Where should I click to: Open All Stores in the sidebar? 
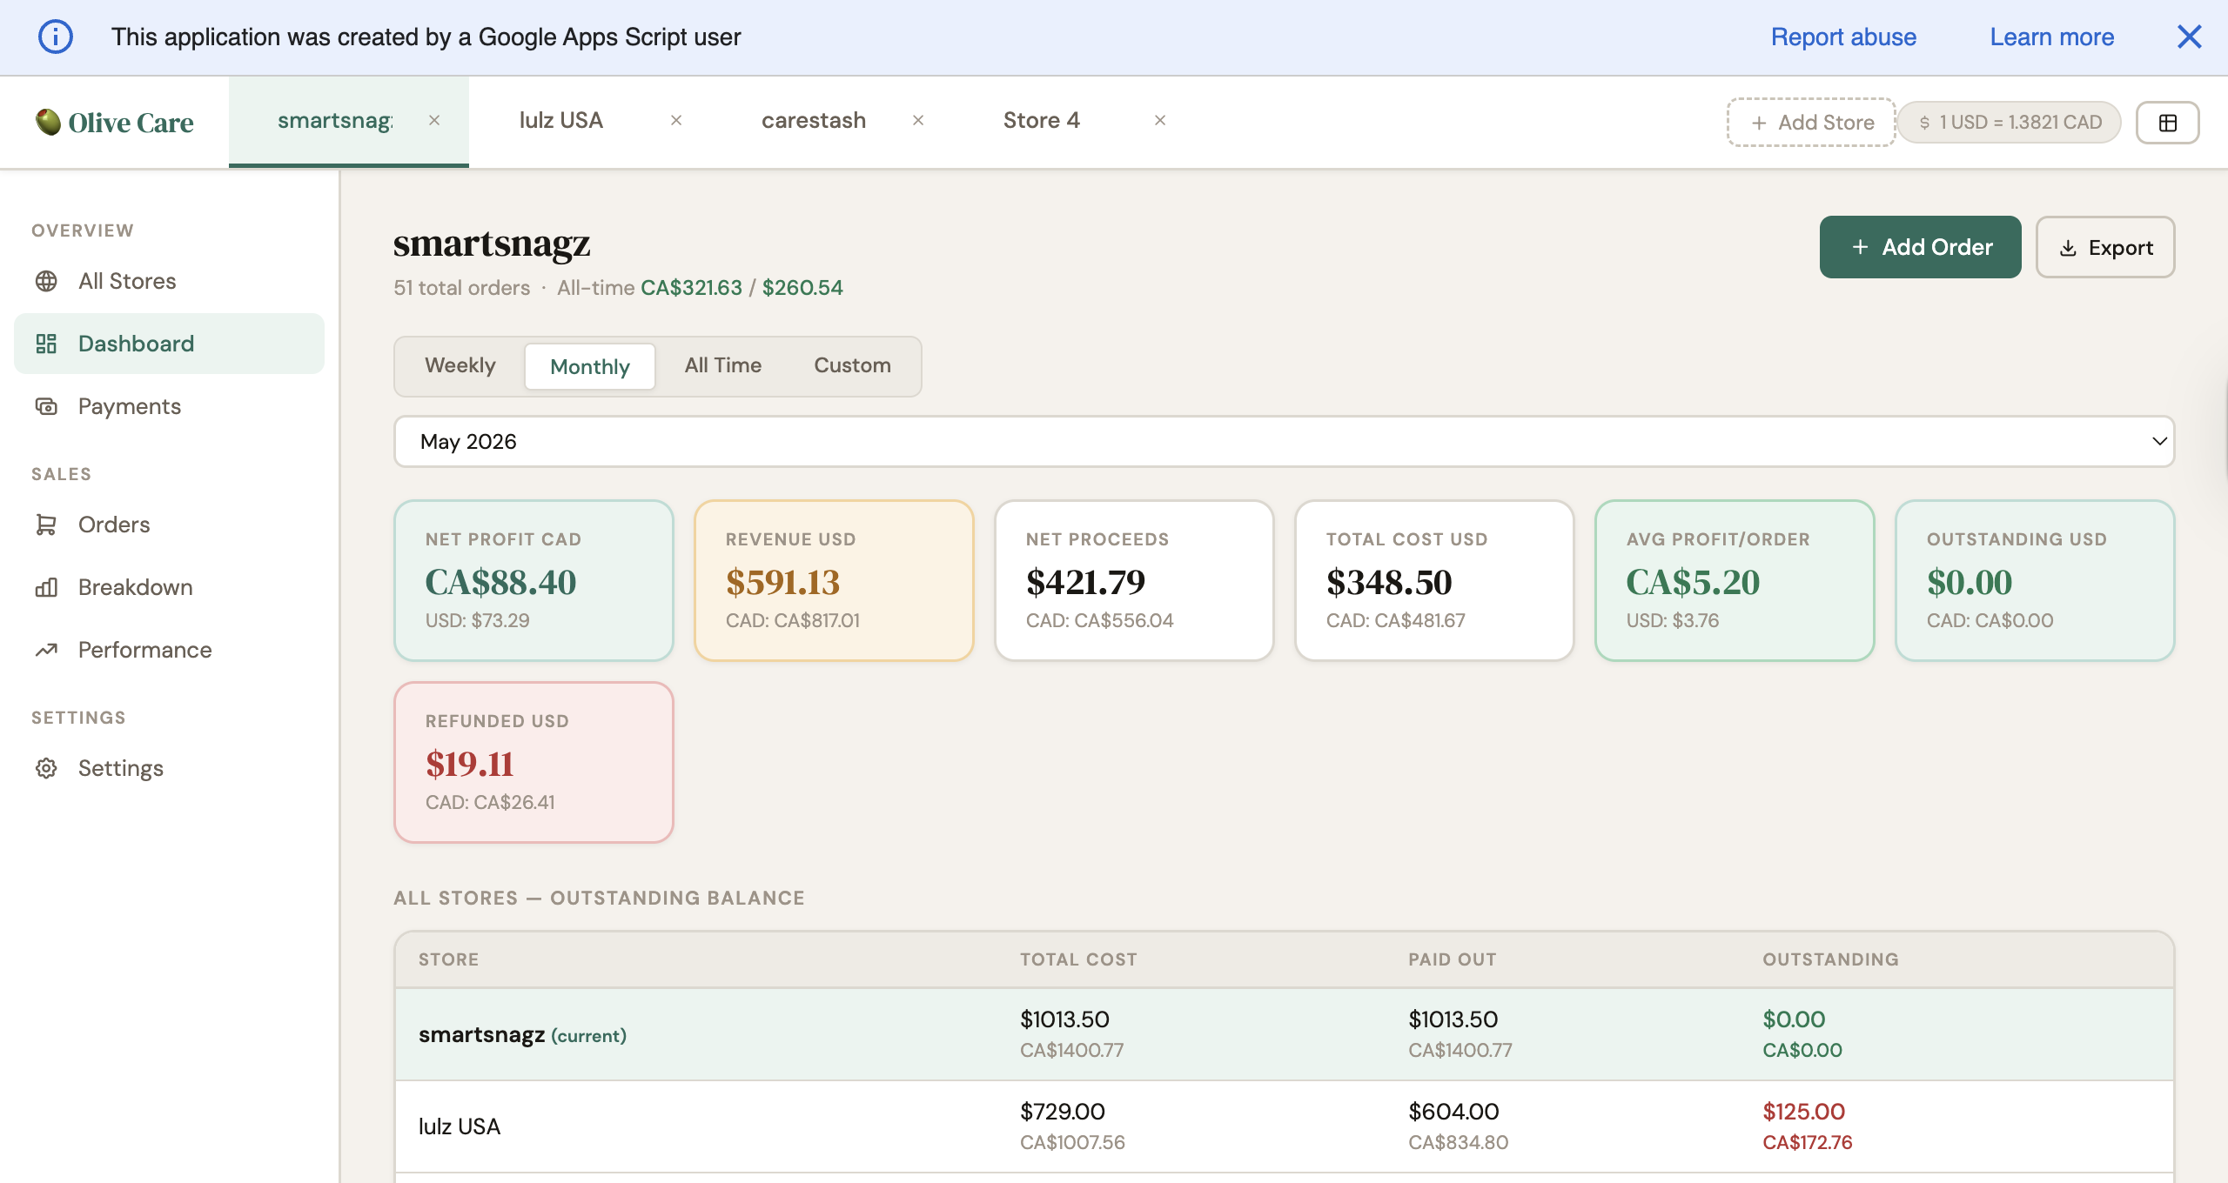pyautogui.click(x=169, y=281)
